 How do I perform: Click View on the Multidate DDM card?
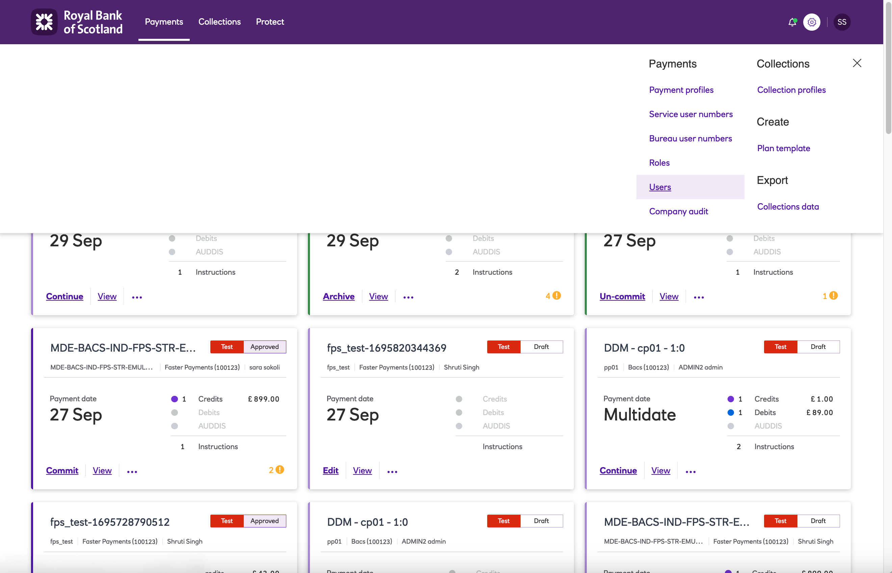tap(660, 470)
